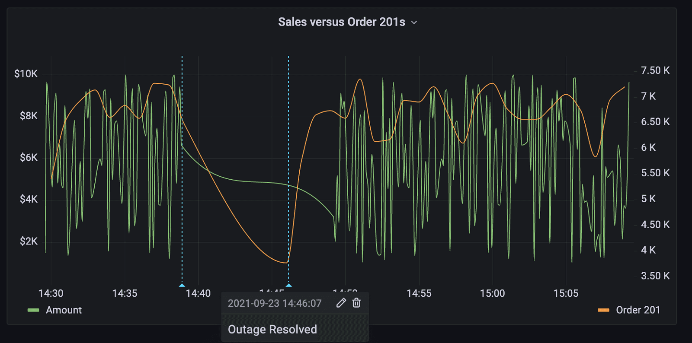692x343 pixels.
Task: Toggle the Order 201 series legend label
Action: 638,310
